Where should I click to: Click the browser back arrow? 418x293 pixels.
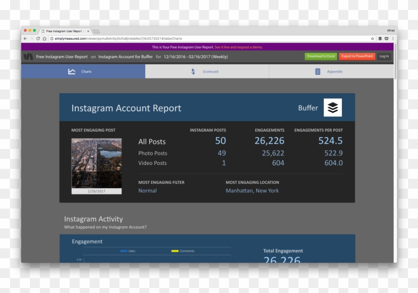click(25, 37)
